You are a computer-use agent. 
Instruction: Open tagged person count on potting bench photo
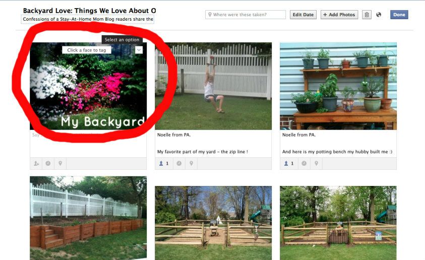(289, 163)
